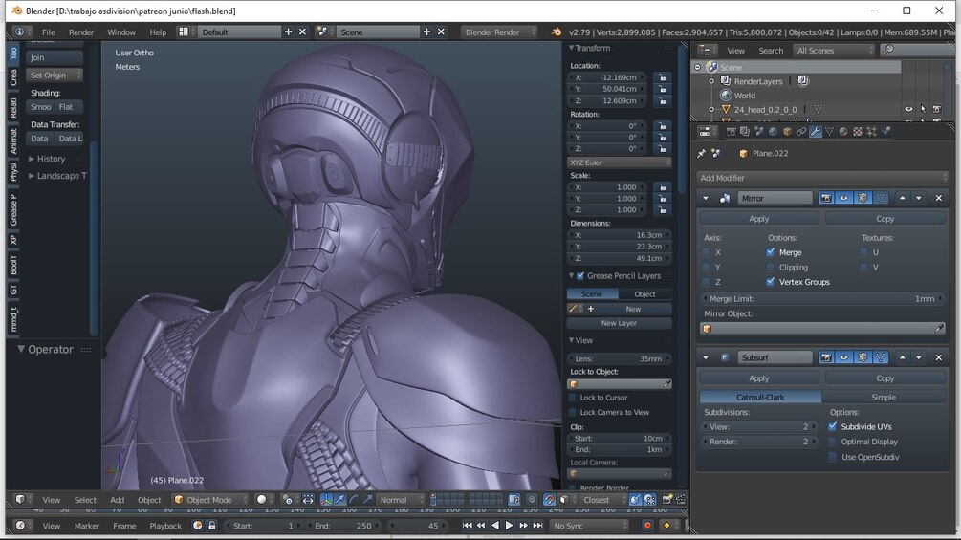The height and width of the screenshot is (540, 961).
Task: Toggle snap magnet icon in viewport header
Action: (x=549, y=500)
